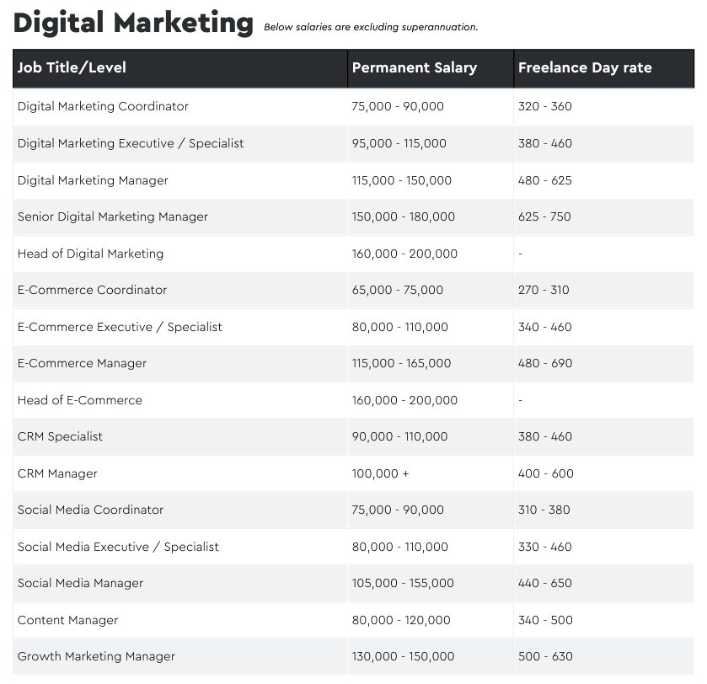Screen dimensions: 707x684
Task: Select CRM Manager salary 100,000 +
Action: pos(381,473)
